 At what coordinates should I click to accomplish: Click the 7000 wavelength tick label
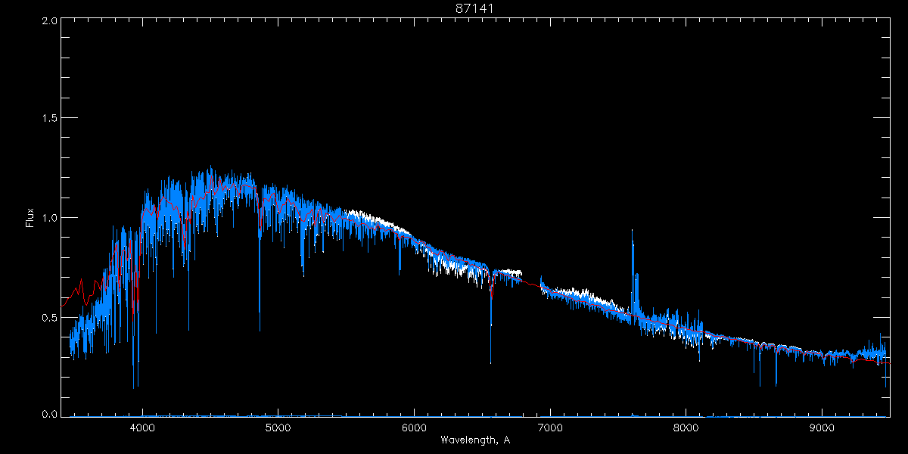pos(550,426)
